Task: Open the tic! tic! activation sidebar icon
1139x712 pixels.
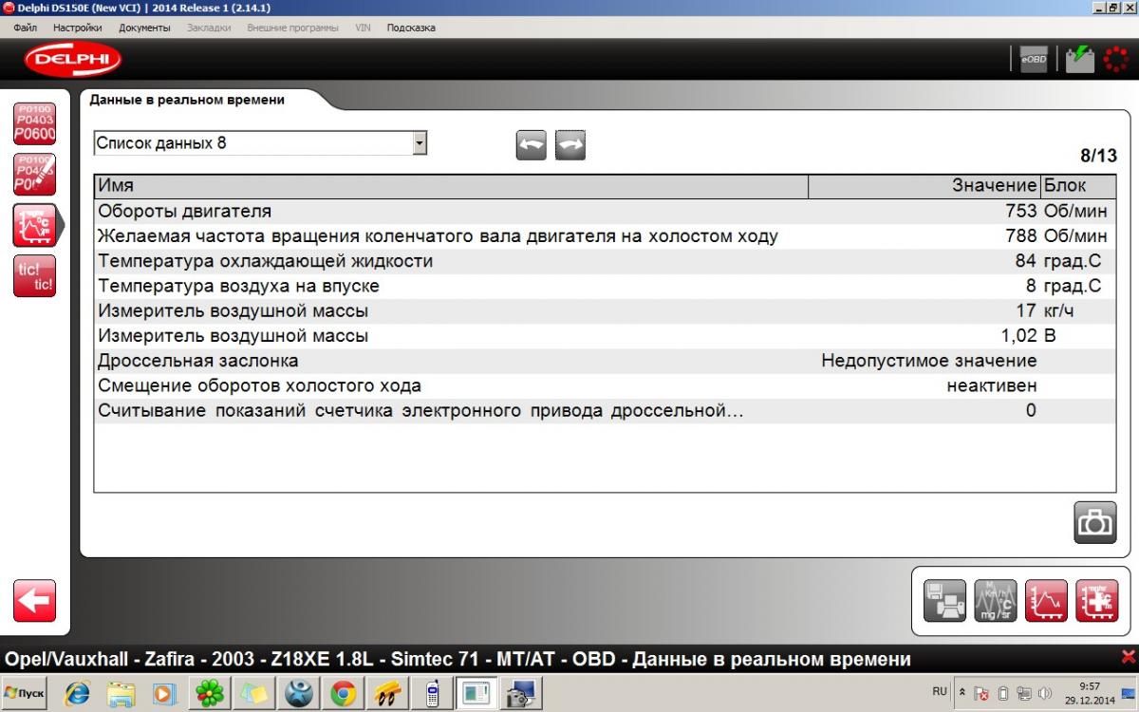Action: pos(34,276)
